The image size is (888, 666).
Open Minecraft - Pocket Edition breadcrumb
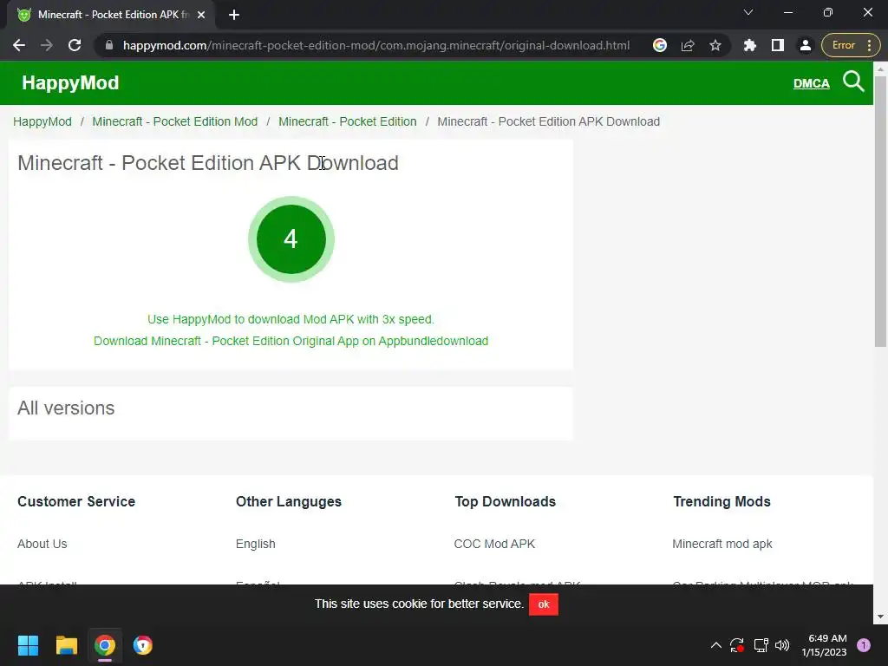pos(348,121)
